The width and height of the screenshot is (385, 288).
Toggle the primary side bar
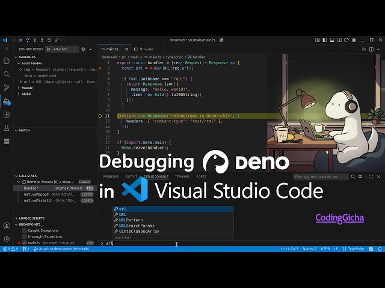point(325,40)
